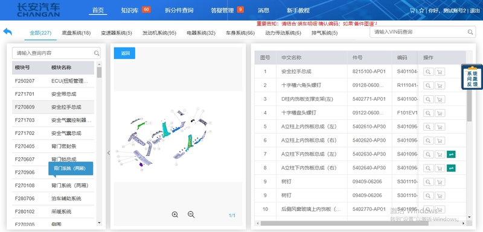Image resolution: width=483 pixels, height=232 pixels.
Task: Add 安全拉手总成 to cart
Action: (x=440, y=72)
